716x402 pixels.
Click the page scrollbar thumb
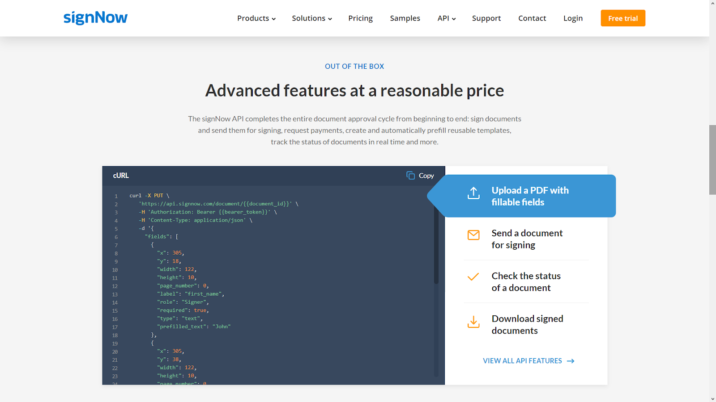coord(712,160)
